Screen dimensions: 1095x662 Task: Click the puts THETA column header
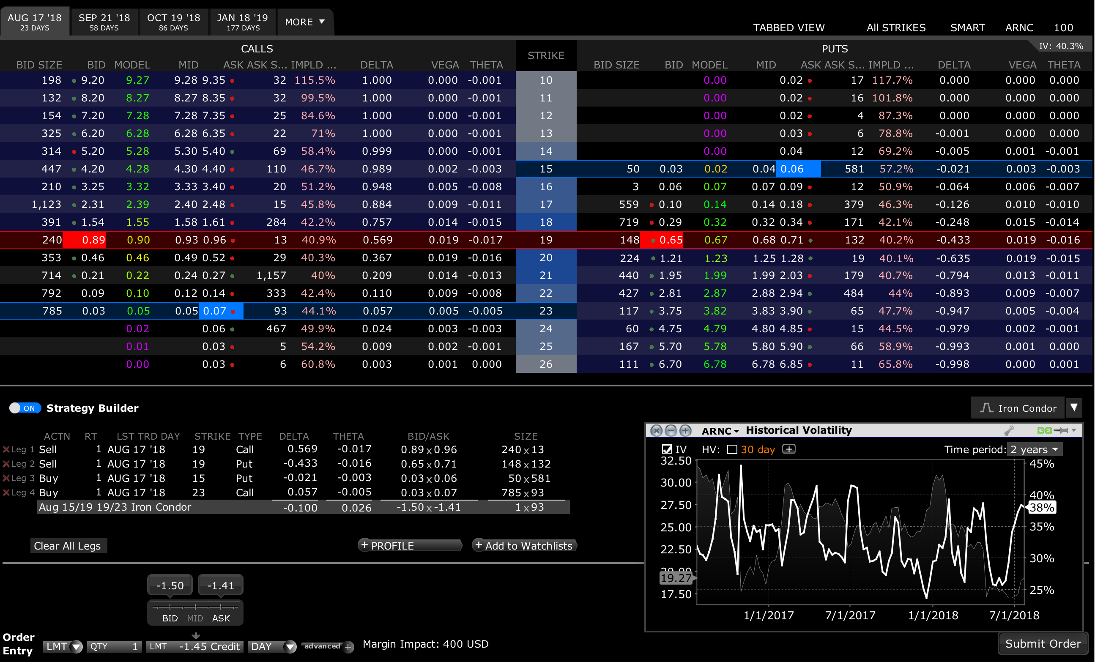point(1064,65)
